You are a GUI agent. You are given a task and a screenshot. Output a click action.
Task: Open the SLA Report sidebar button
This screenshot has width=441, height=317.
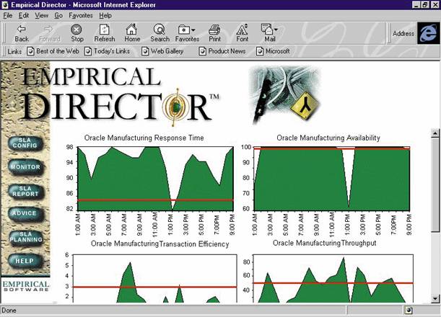(25, 191)
